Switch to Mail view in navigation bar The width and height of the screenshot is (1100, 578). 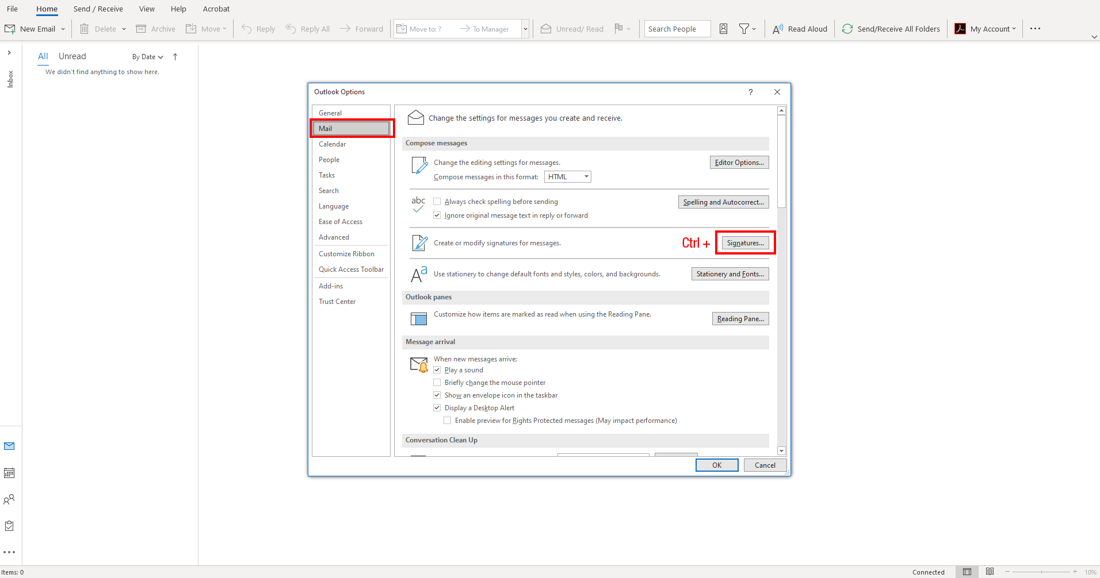[x=9, y=446]
